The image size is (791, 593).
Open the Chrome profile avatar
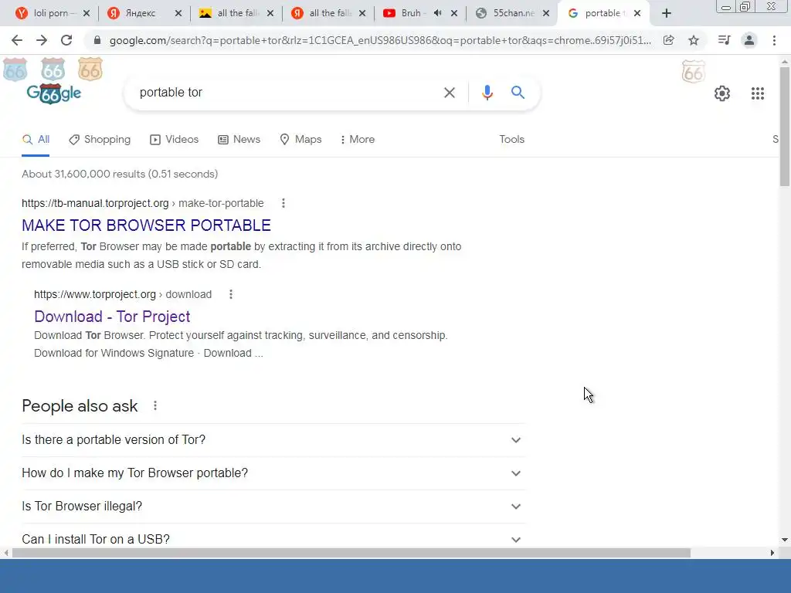point(749,40)
